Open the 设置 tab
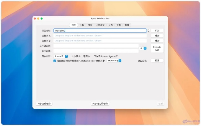This screenshot has height=126, width=201. (x=118, y=25)
